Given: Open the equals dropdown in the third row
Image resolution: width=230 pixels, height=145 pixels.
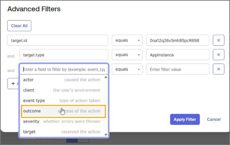Looking at the screenshot, I should click(x=127, y=69).
